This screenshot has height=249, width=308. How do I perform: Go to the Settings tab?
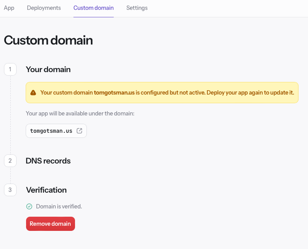tap(137, 8)
